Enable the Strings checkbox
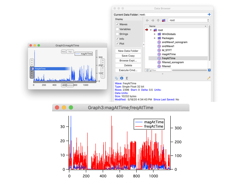235x185 pixels. click(117, 34)
